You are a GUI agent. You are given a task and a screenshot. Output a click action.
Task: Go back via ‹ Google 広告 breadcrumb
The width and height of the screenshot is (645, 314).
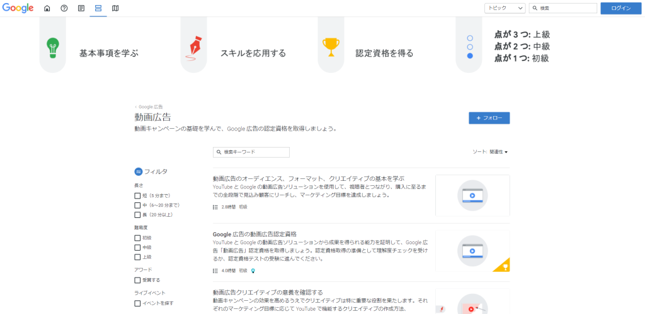coord(149,107)
